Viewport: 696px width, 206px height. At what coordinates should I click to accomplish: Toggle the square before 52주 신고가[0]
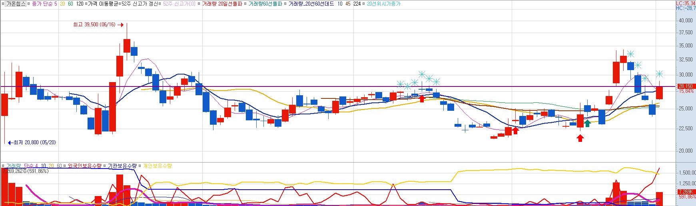[160, 4]
